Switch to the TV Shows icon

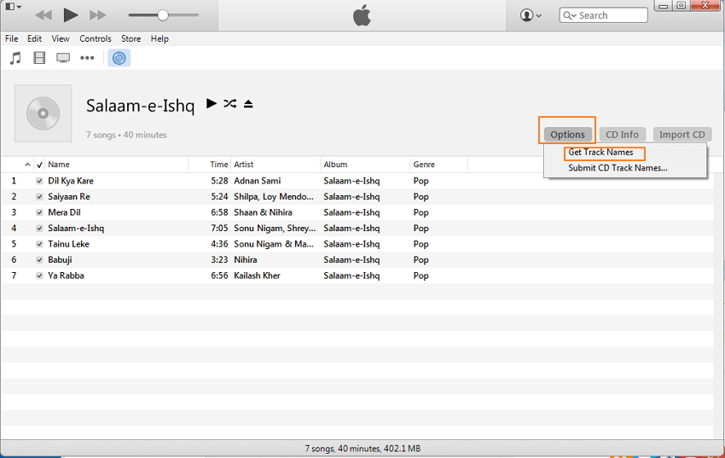click(x=63, y=58)
